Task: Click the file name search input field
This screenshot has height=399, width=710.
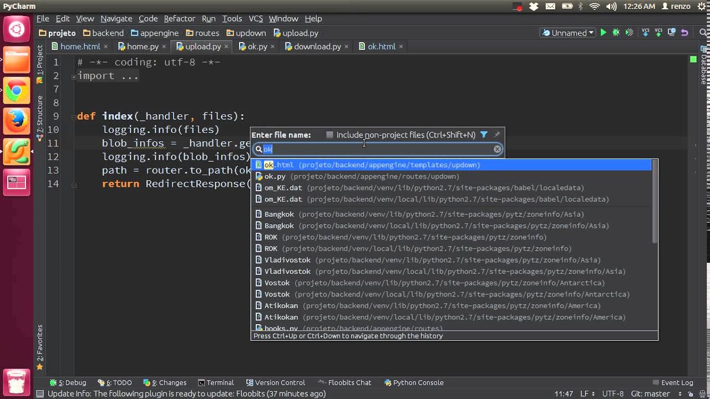Action: (377, 149)
